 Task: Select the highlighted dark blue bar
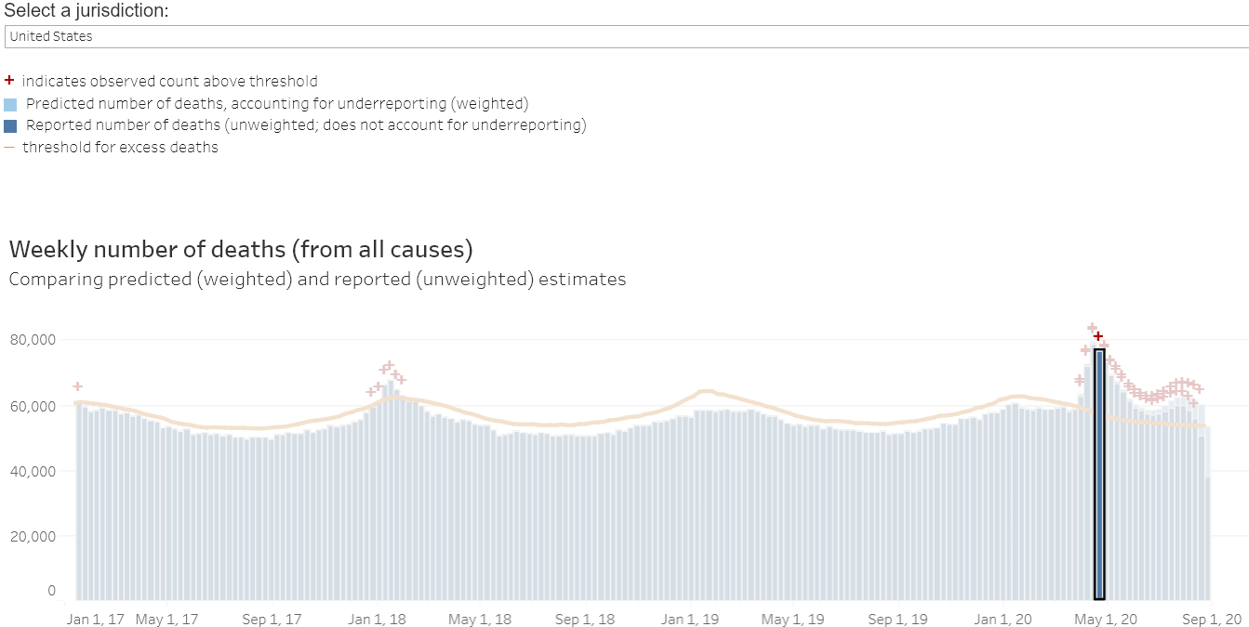pos(1099,475)
